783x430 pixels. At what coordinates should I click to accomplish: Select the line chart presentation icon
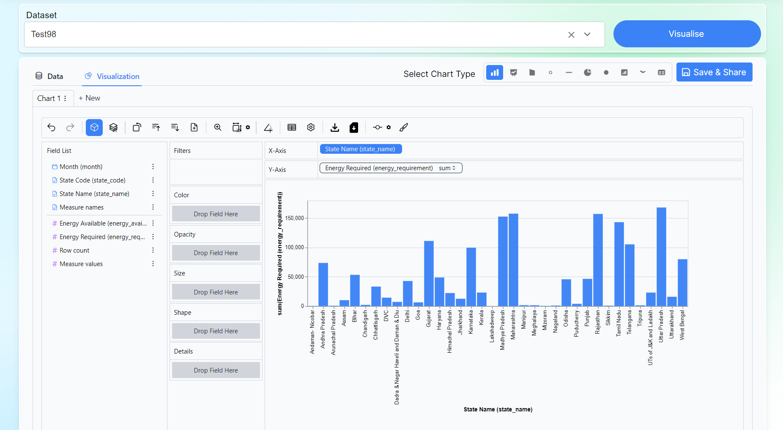tap(514, 73)
